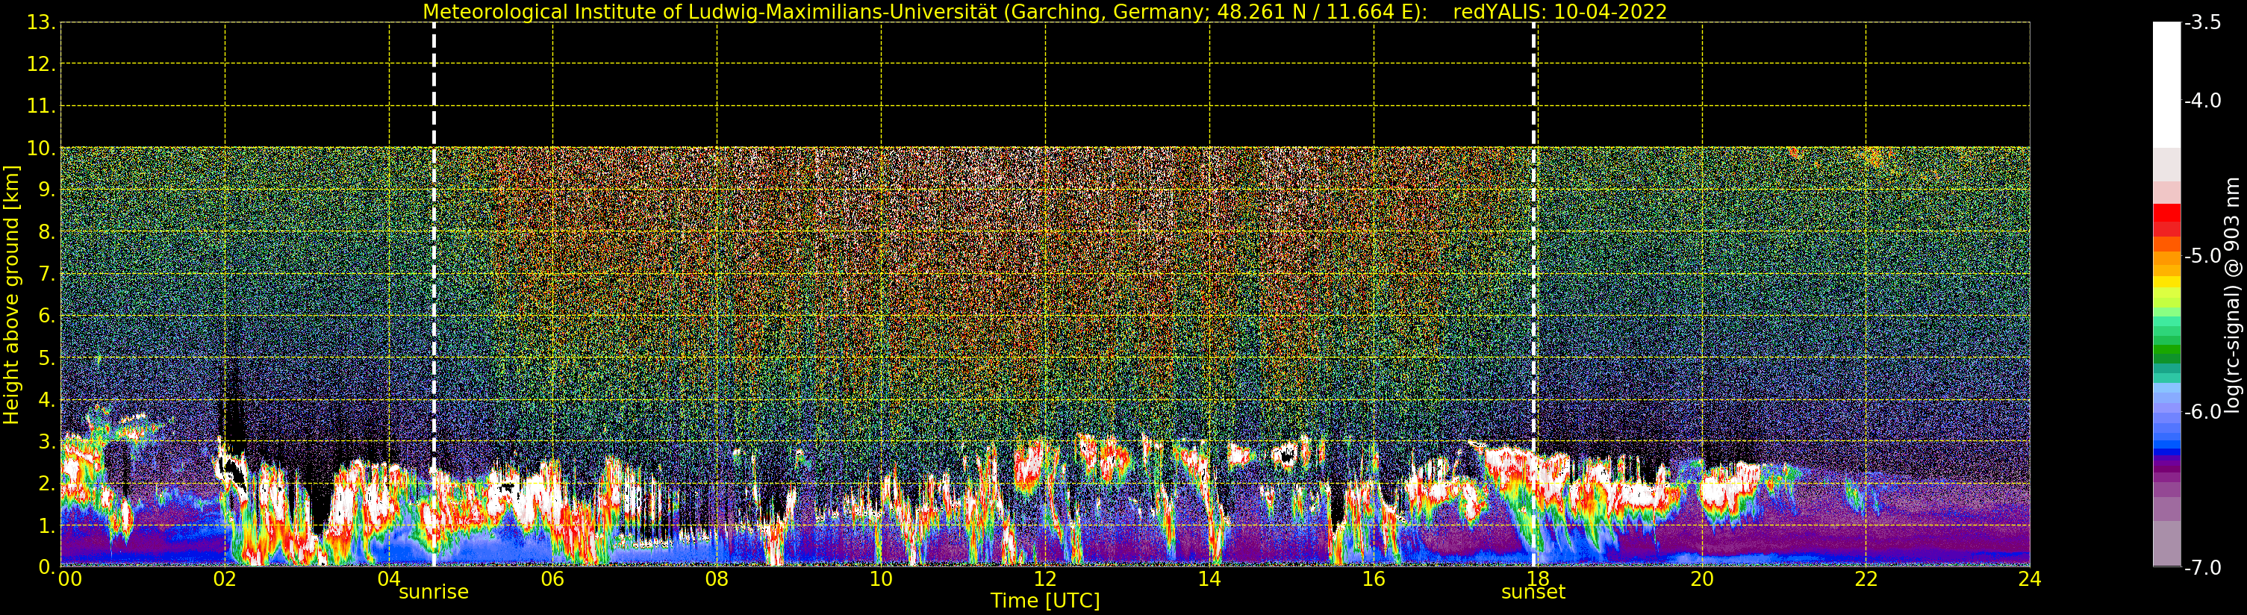The height and width of the screenshot is (615, 2247).
Task: Click the -7.0 tick on the colorbar
Action: point(2204,568)
